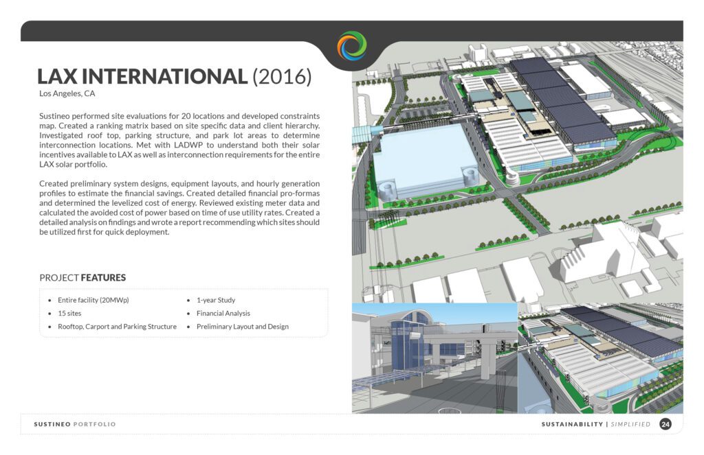Click the page number 24 badge
704x455 pixels.
point(665,424)
